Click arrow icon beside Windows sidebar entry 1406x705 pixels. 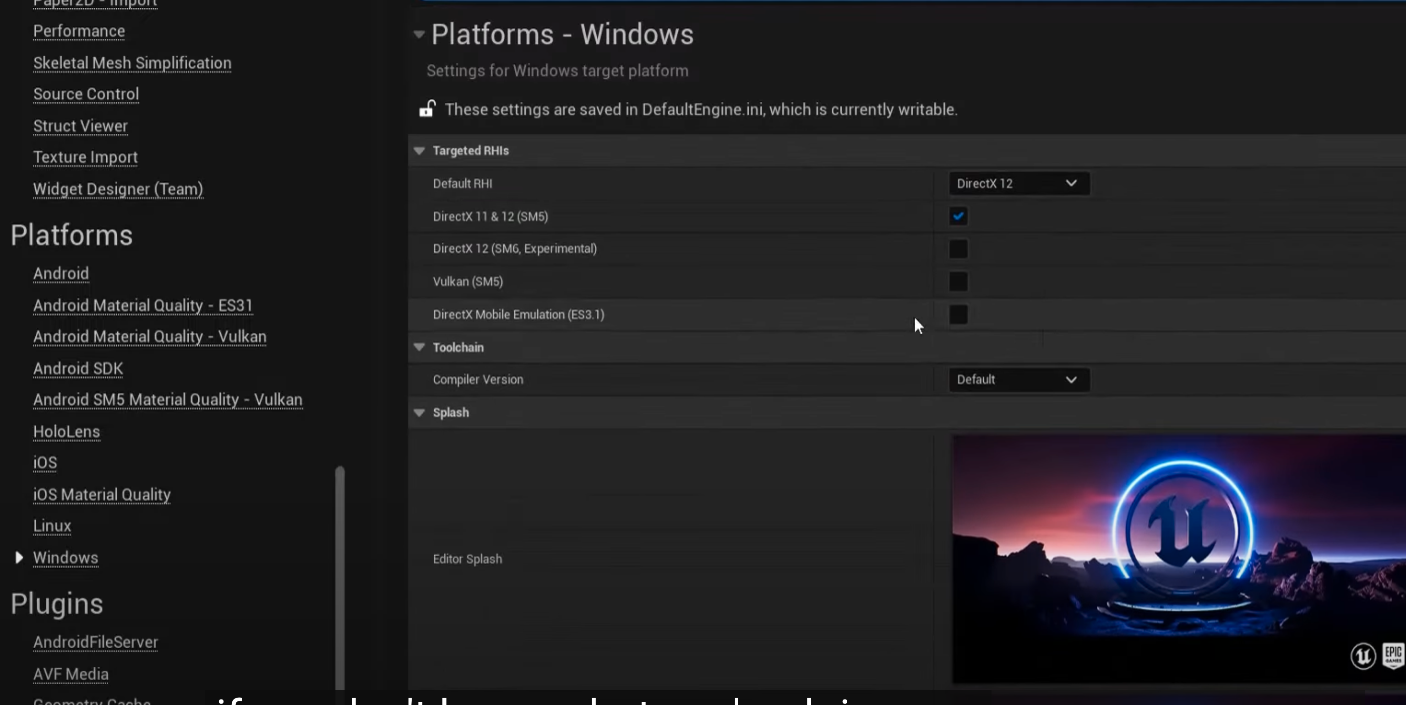pos(19,558)
